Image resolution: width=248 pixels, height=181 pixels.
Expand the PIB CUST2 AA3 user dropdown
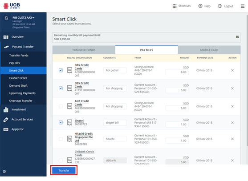coord(24,18)
